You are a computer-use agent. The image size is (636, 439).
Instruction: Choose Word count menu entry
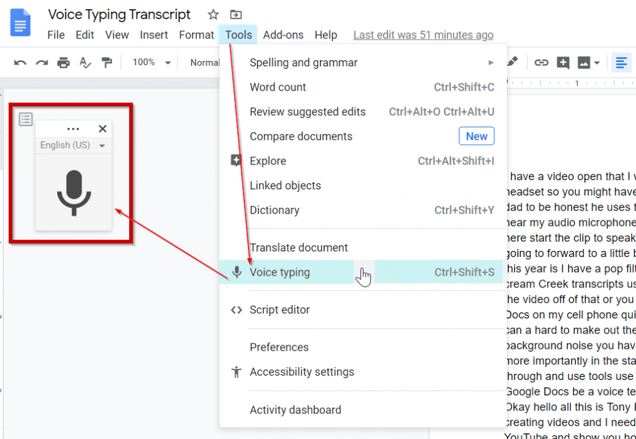tap(278, 88)
